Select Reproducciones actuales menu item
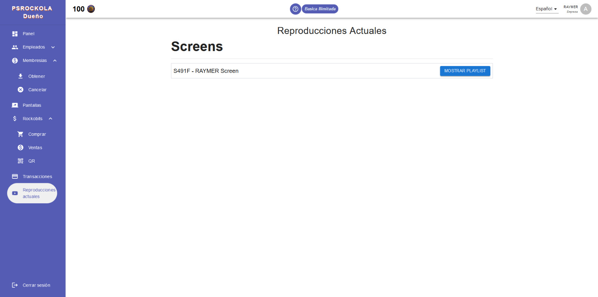Viewport: 598px width, 297px height. click(32, 193)
